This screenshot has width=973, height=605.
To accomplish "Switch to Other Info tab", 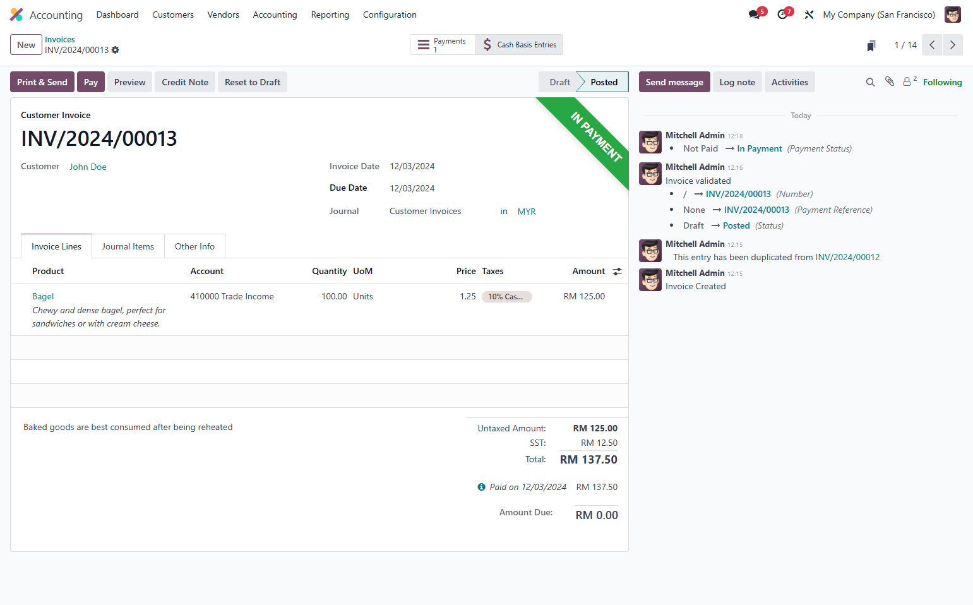I will pyautogui.click(x=194, y=246).
